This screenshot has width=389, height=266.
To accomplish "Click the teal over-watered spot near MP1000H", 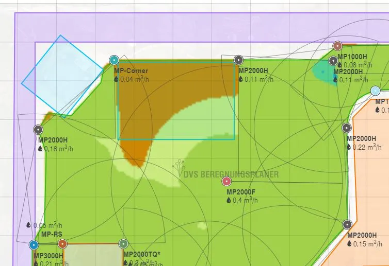I will [x=323, y=72].
